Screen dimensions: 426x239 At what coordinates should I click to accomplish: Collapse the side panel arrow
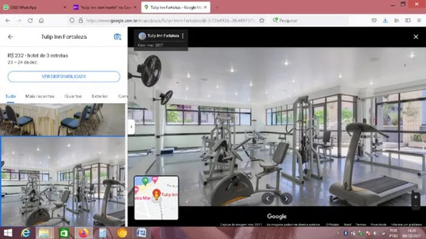click(x=131, y=127)
